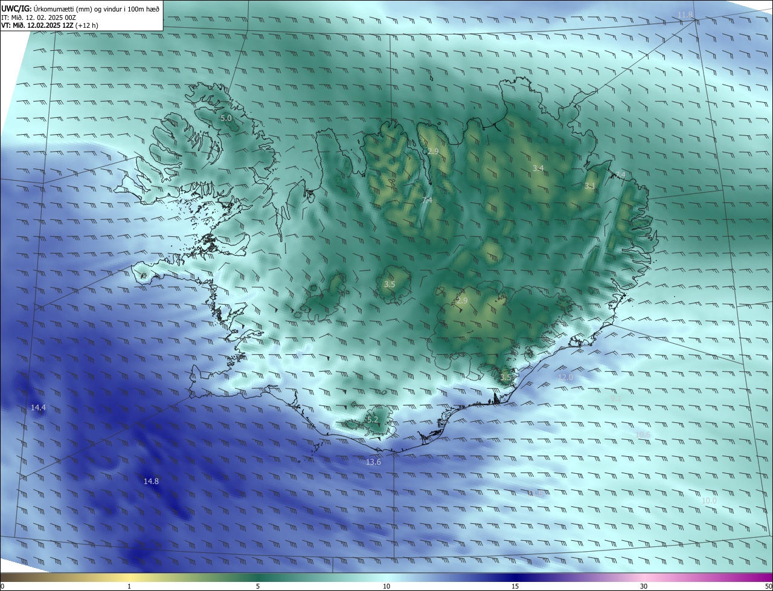Pick the dark blue colour band above the 15 tick

coord(515,578)
